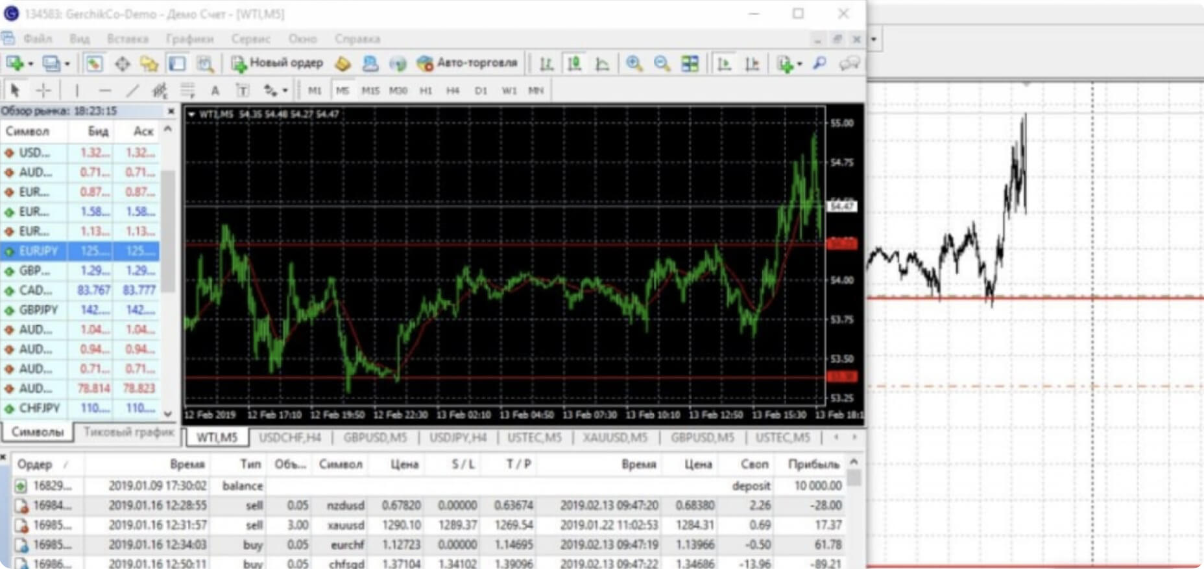Switch timeframe to H4
Viewport: 1204px width, 569px height.
(453, 91)
